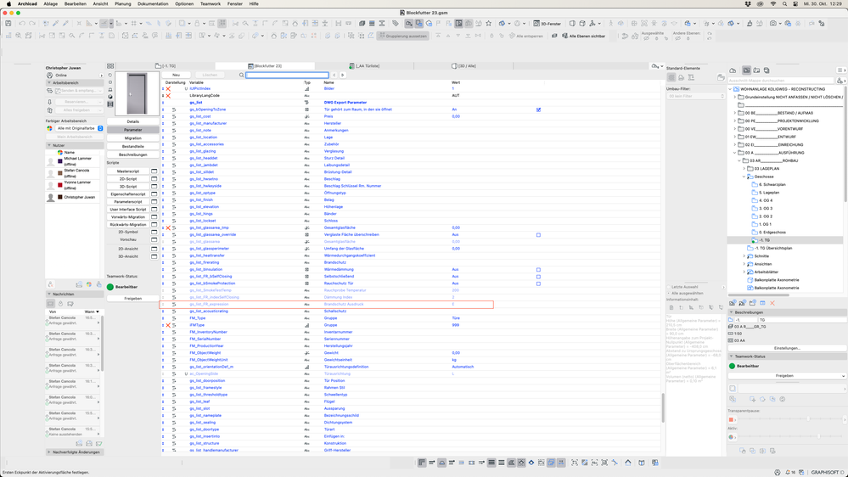Viewport: 848px width, 477px height.
Task: Open the 3D-Fenster view
Action: [x=548, y=23]
